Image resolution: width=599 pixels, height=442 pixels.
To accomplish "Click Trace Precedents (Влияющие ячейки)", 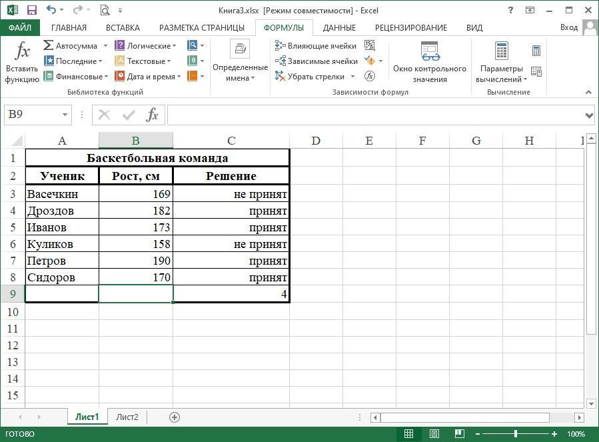I will 316,46.
